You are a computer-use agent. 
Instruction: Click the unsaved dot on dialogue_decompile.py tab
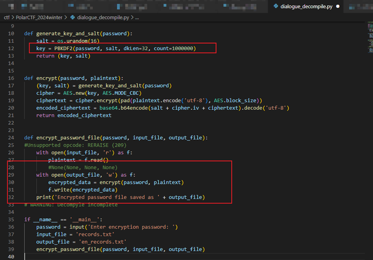point(337,6)
